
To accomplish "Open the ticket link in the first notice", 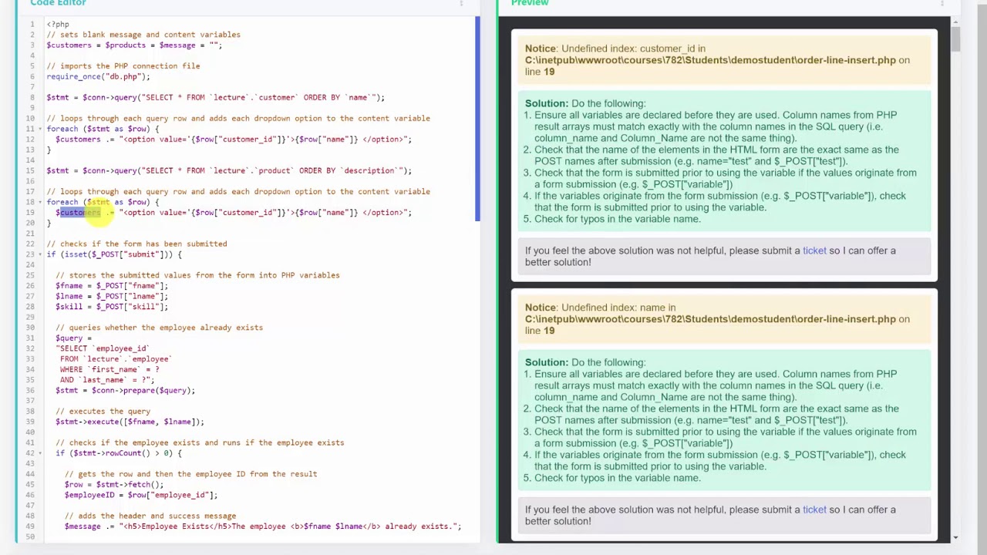I will 814,251.
